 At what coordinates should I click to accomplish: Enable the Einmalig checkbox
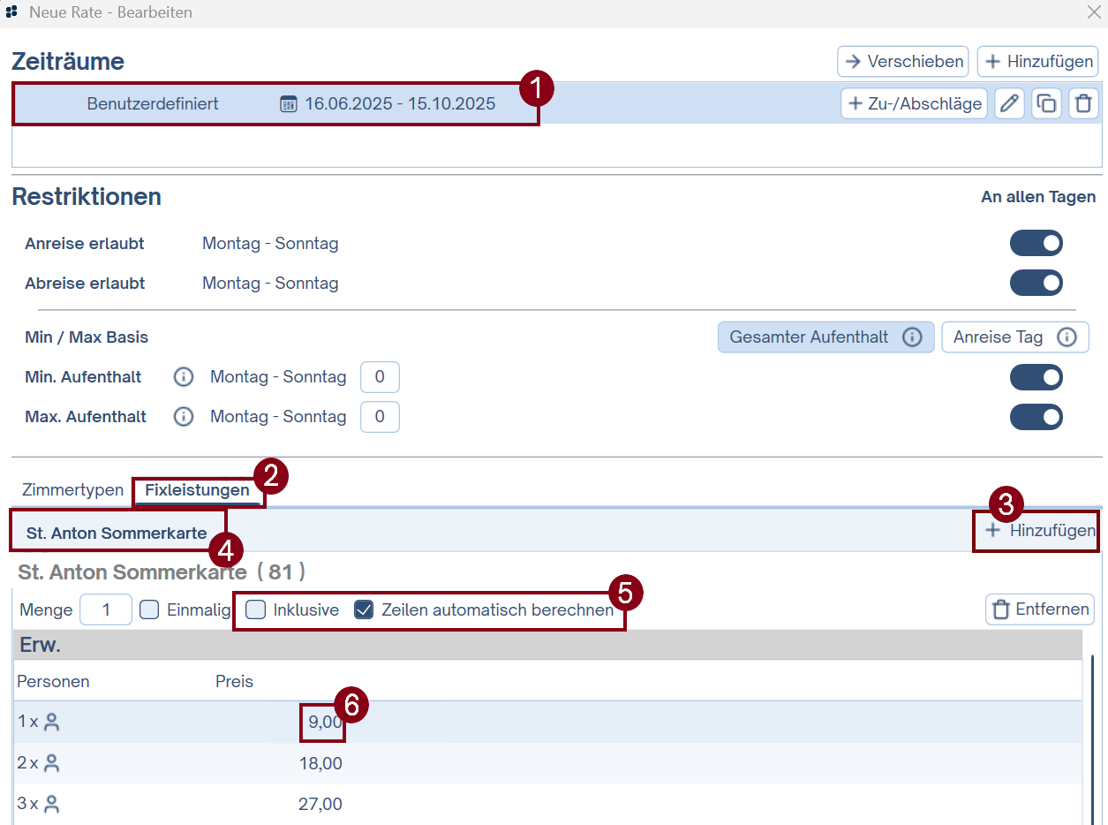tap(149, 609)
